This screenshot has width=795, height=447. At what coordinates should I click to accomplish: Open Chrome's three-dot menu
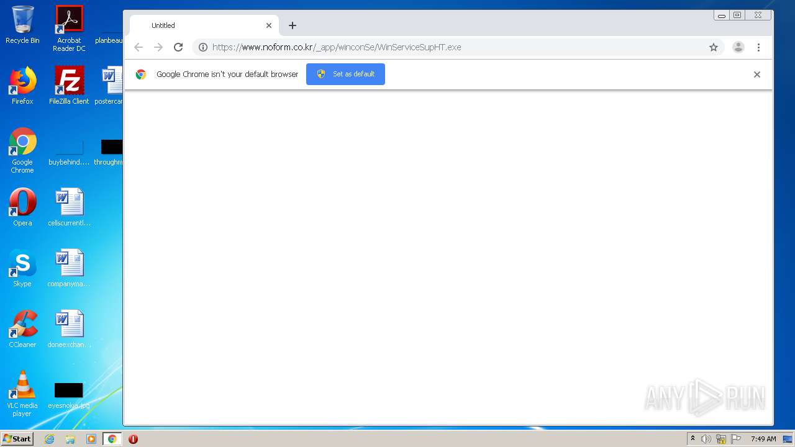758,47
